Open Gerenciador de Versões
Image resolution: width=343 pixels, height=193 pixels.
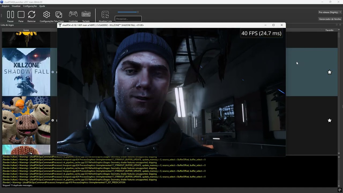coord(330,19)
